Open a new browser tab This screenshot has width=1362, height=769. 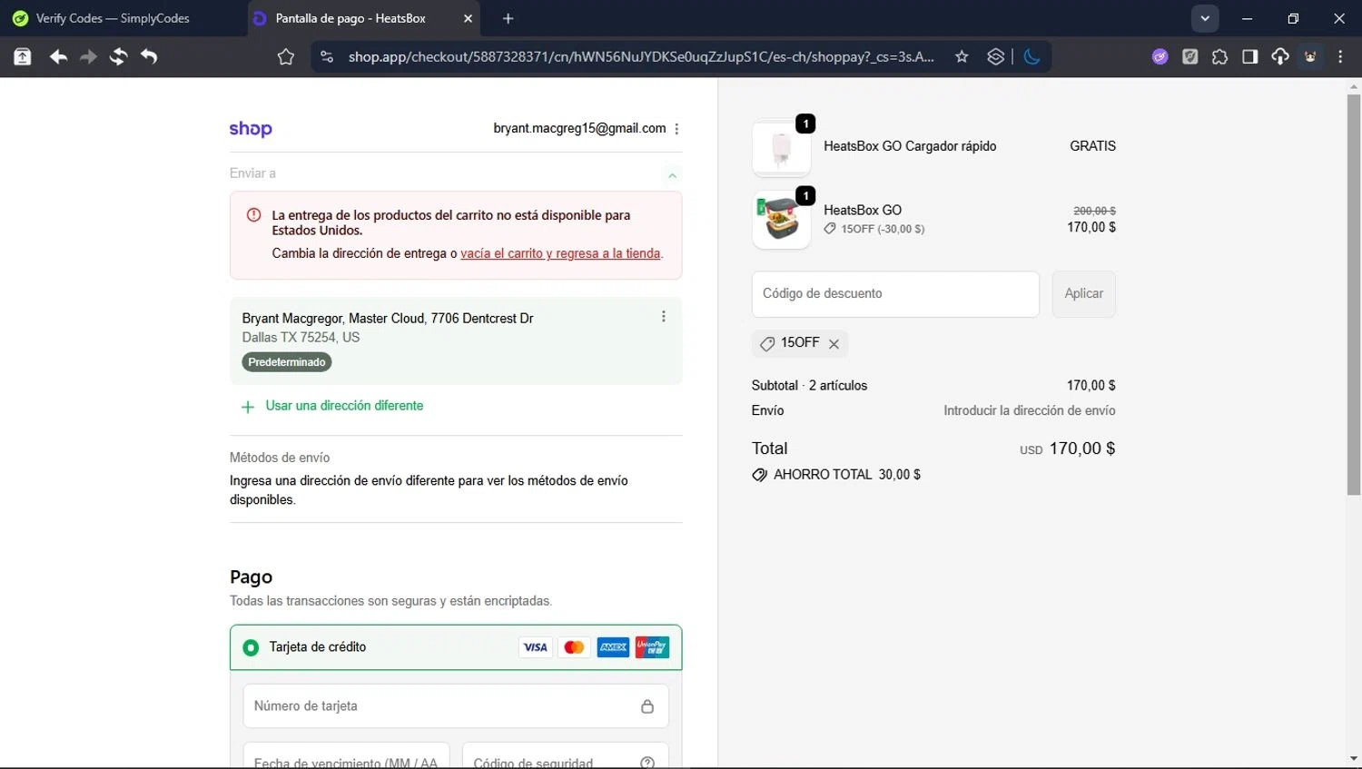tap(508, 18)
